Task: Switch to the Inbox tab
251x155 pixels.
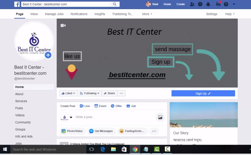Action: [34, 14]
